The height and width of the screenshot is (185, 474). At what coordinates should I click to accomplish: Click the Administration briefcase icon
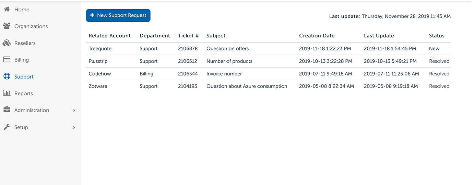click(x=7, y=110)
